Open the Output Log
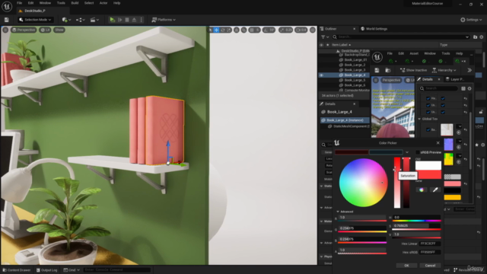The width and height of the screenshot is (487, 274). 46,270
